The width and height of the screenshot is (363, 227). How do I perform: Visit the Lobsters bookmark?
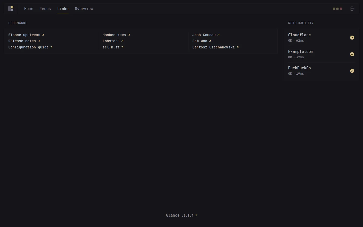pyautogui.click(x=113, y=41)
